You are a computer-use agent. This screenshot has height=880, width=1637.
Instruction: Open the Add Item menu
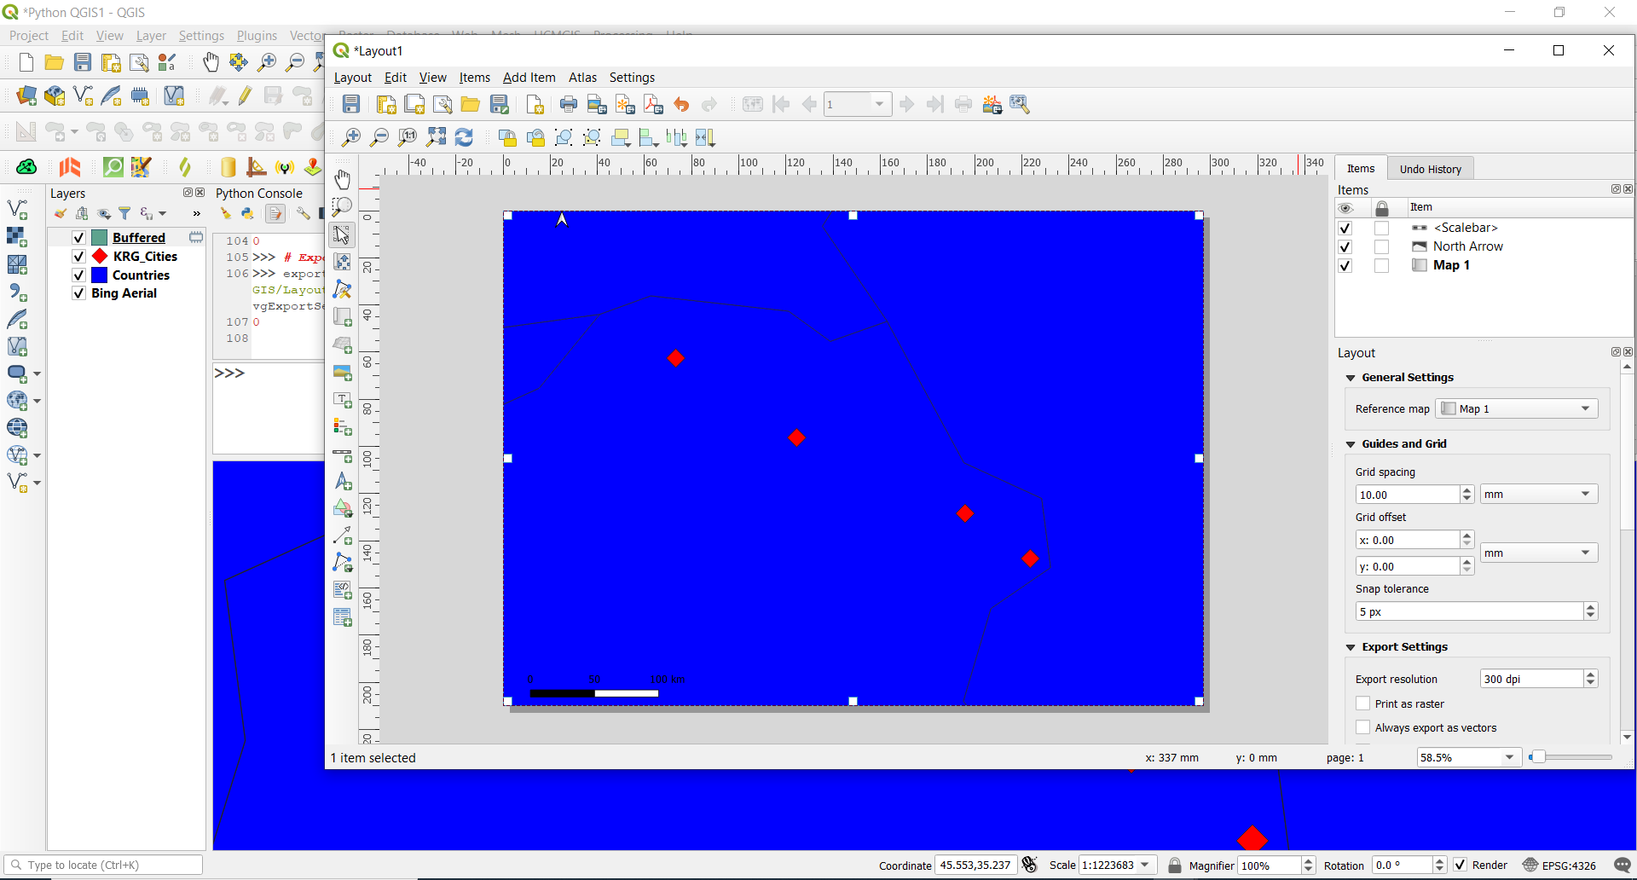(x=529, y=78)
